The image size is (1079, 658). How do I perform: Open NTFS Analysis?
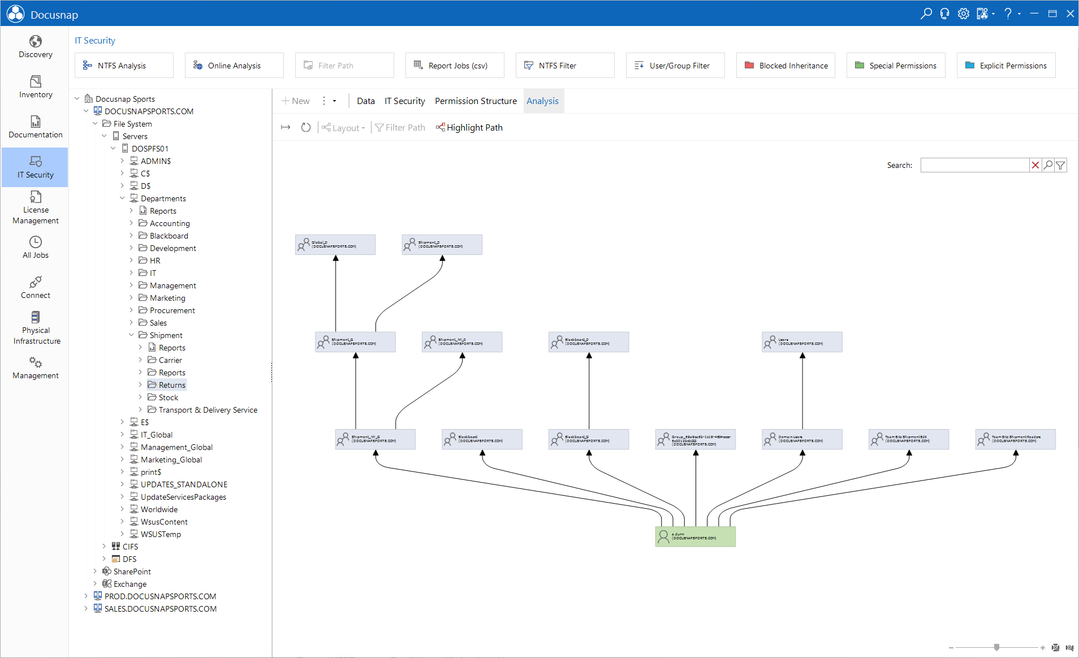[124, 66]
